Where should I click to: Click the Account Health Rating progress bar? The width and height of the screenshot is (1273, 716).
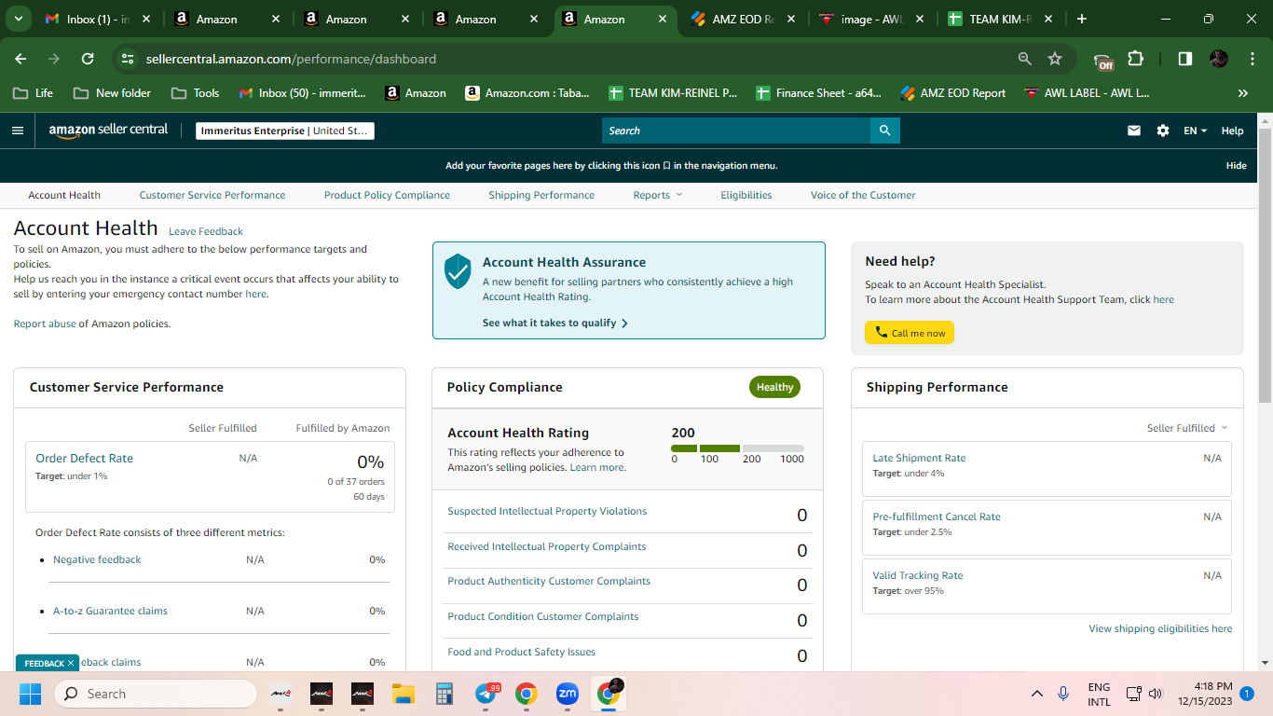[737, 448]
